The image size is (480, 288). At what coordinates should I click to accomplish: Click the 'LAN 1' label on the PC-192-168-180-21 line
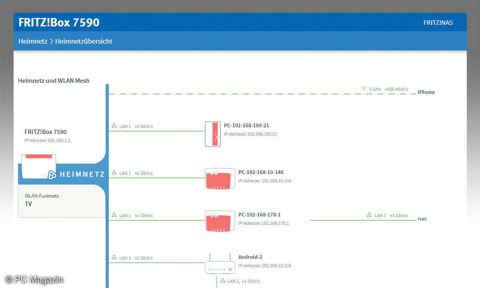125,126
